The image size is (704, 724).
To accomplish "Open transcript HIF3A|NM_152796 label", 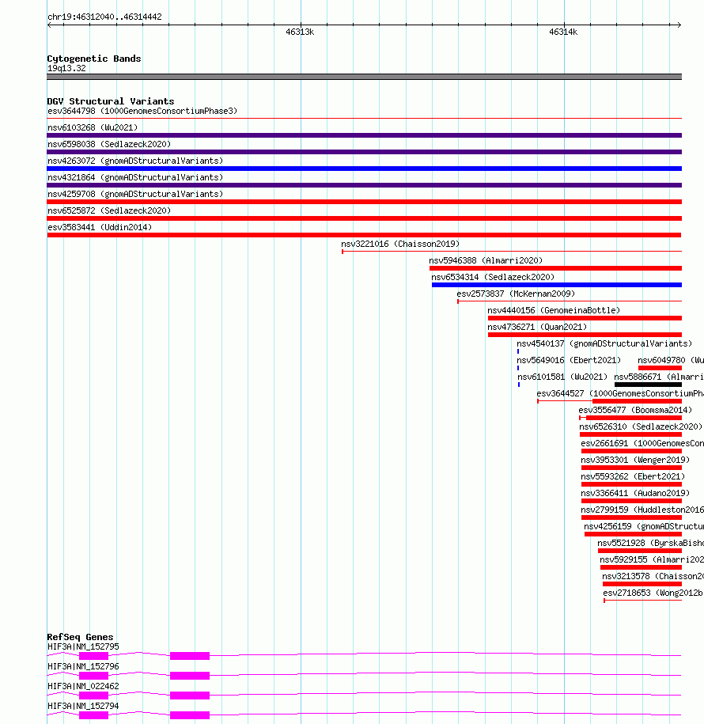I will [x=83, y=667].
